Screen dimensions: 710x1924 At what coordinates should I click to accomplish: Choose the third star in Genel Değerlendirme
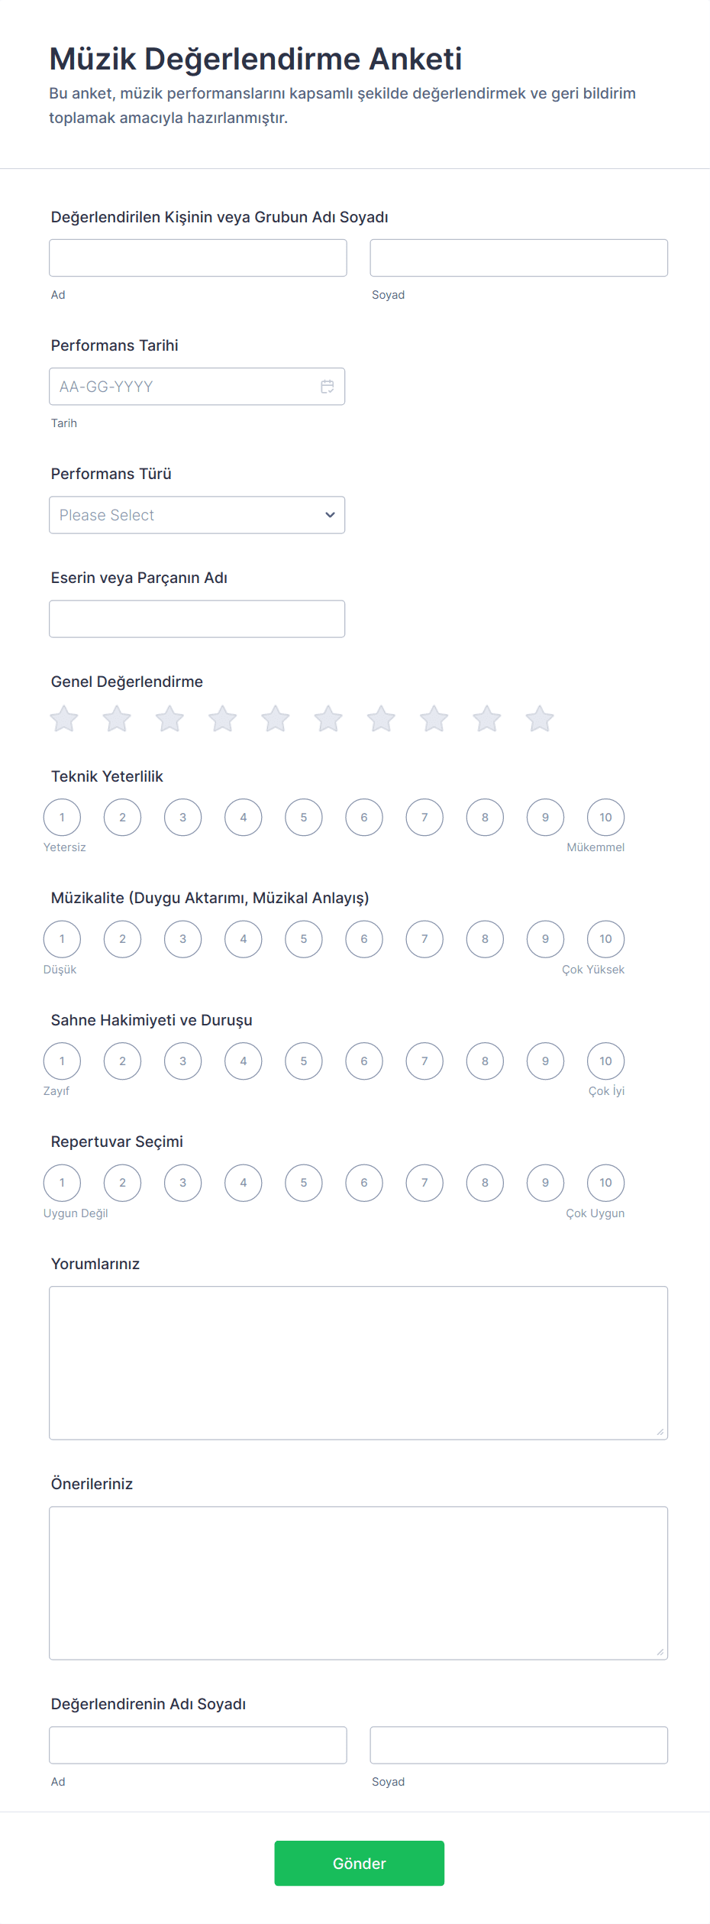[x=169, y=719]
